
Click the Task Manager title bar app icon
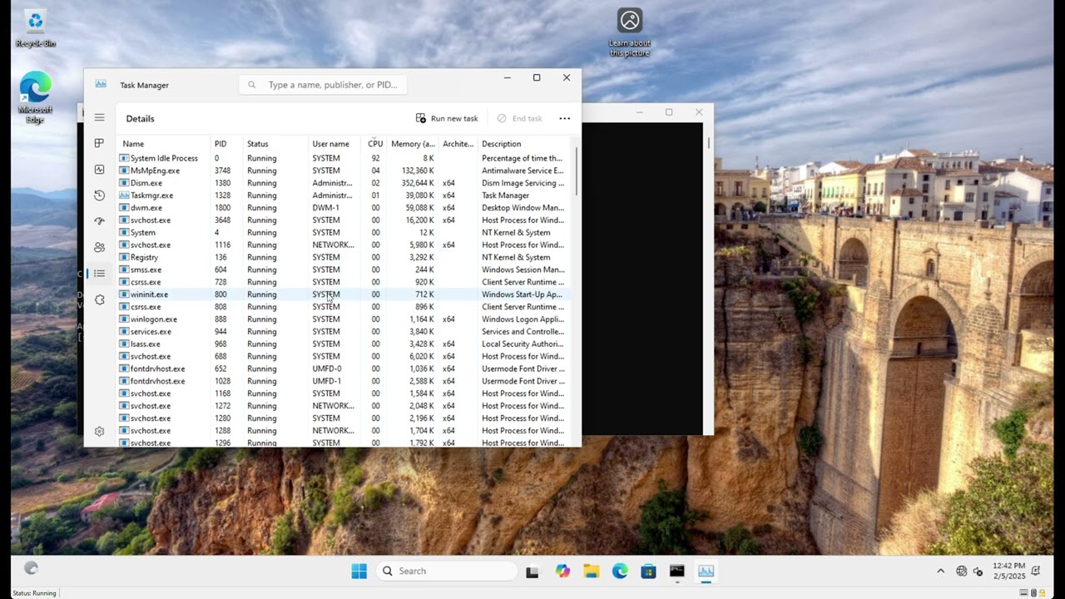click(101, 84)
